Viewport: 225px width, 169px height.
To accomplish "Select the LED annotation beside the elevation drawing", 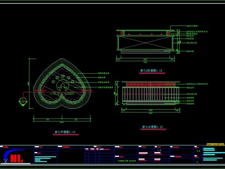I will click(192, 94).
